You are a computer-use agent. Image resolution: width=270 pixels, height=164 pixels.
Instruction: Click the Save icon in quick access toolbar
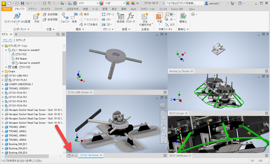[22, 3]
